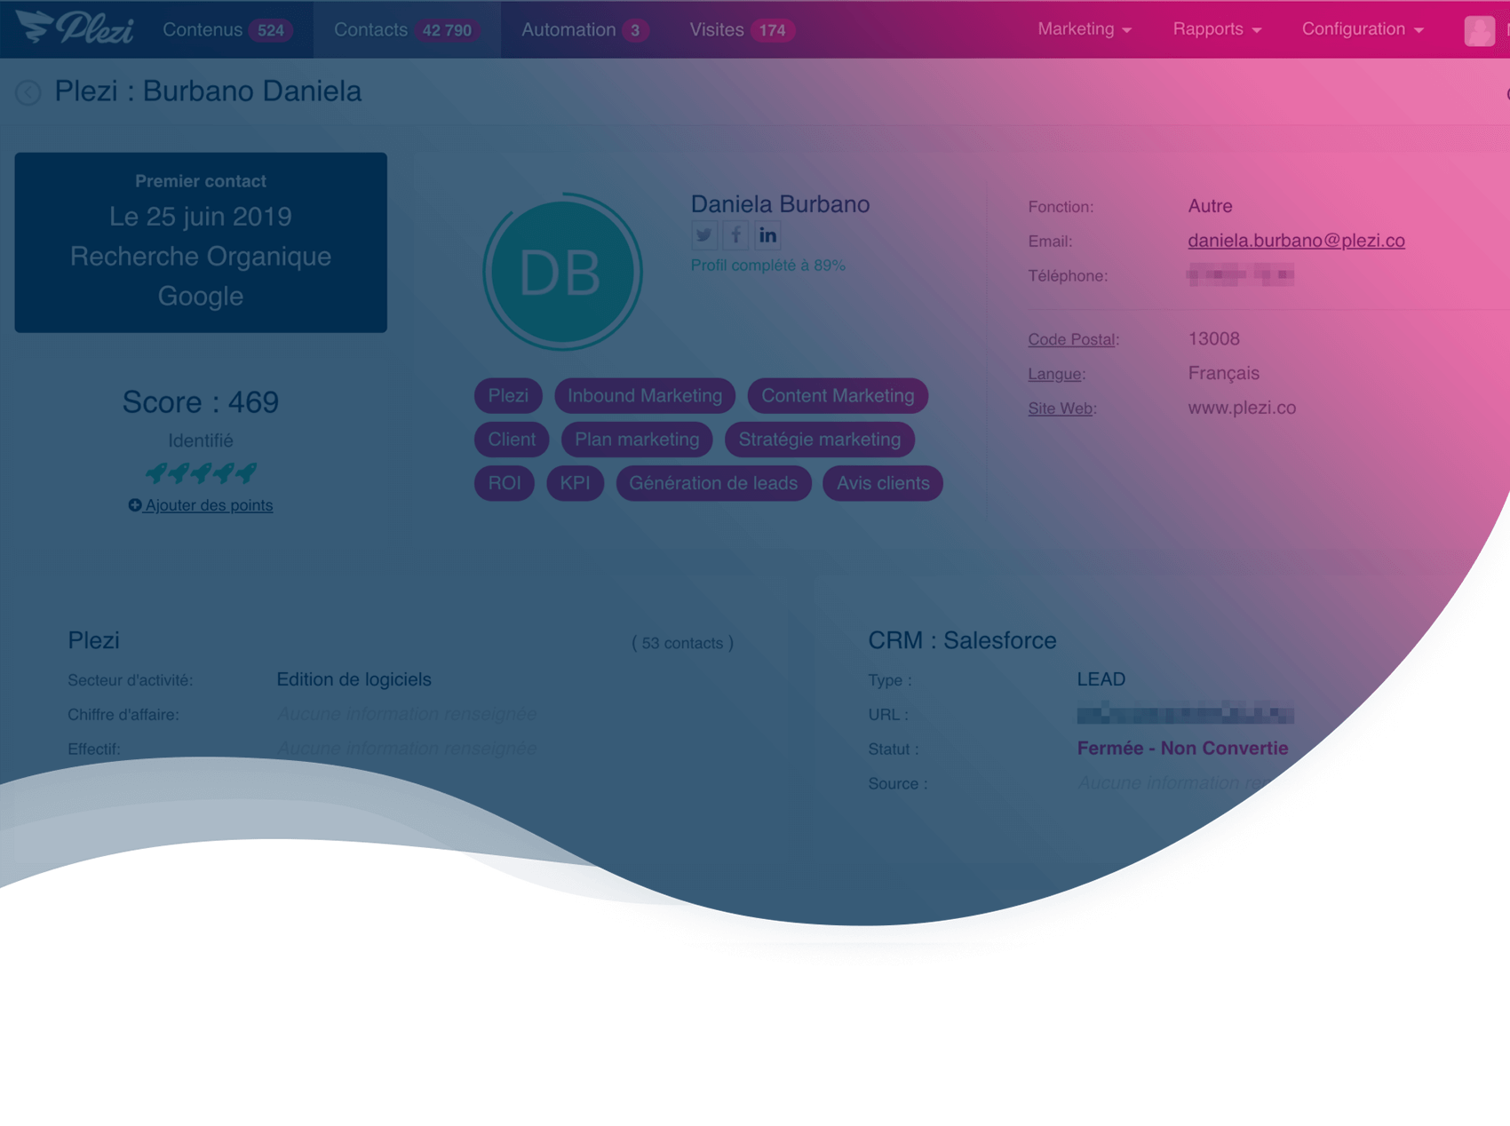Click the Français language value
This screenshot has width=1510, height=1126.
coord(1223,373)
